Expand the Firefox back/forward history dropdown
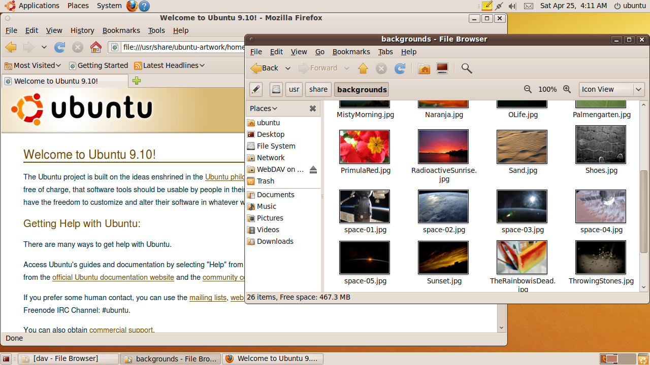Screen dimensions: 650x365 tap(44, 47)
